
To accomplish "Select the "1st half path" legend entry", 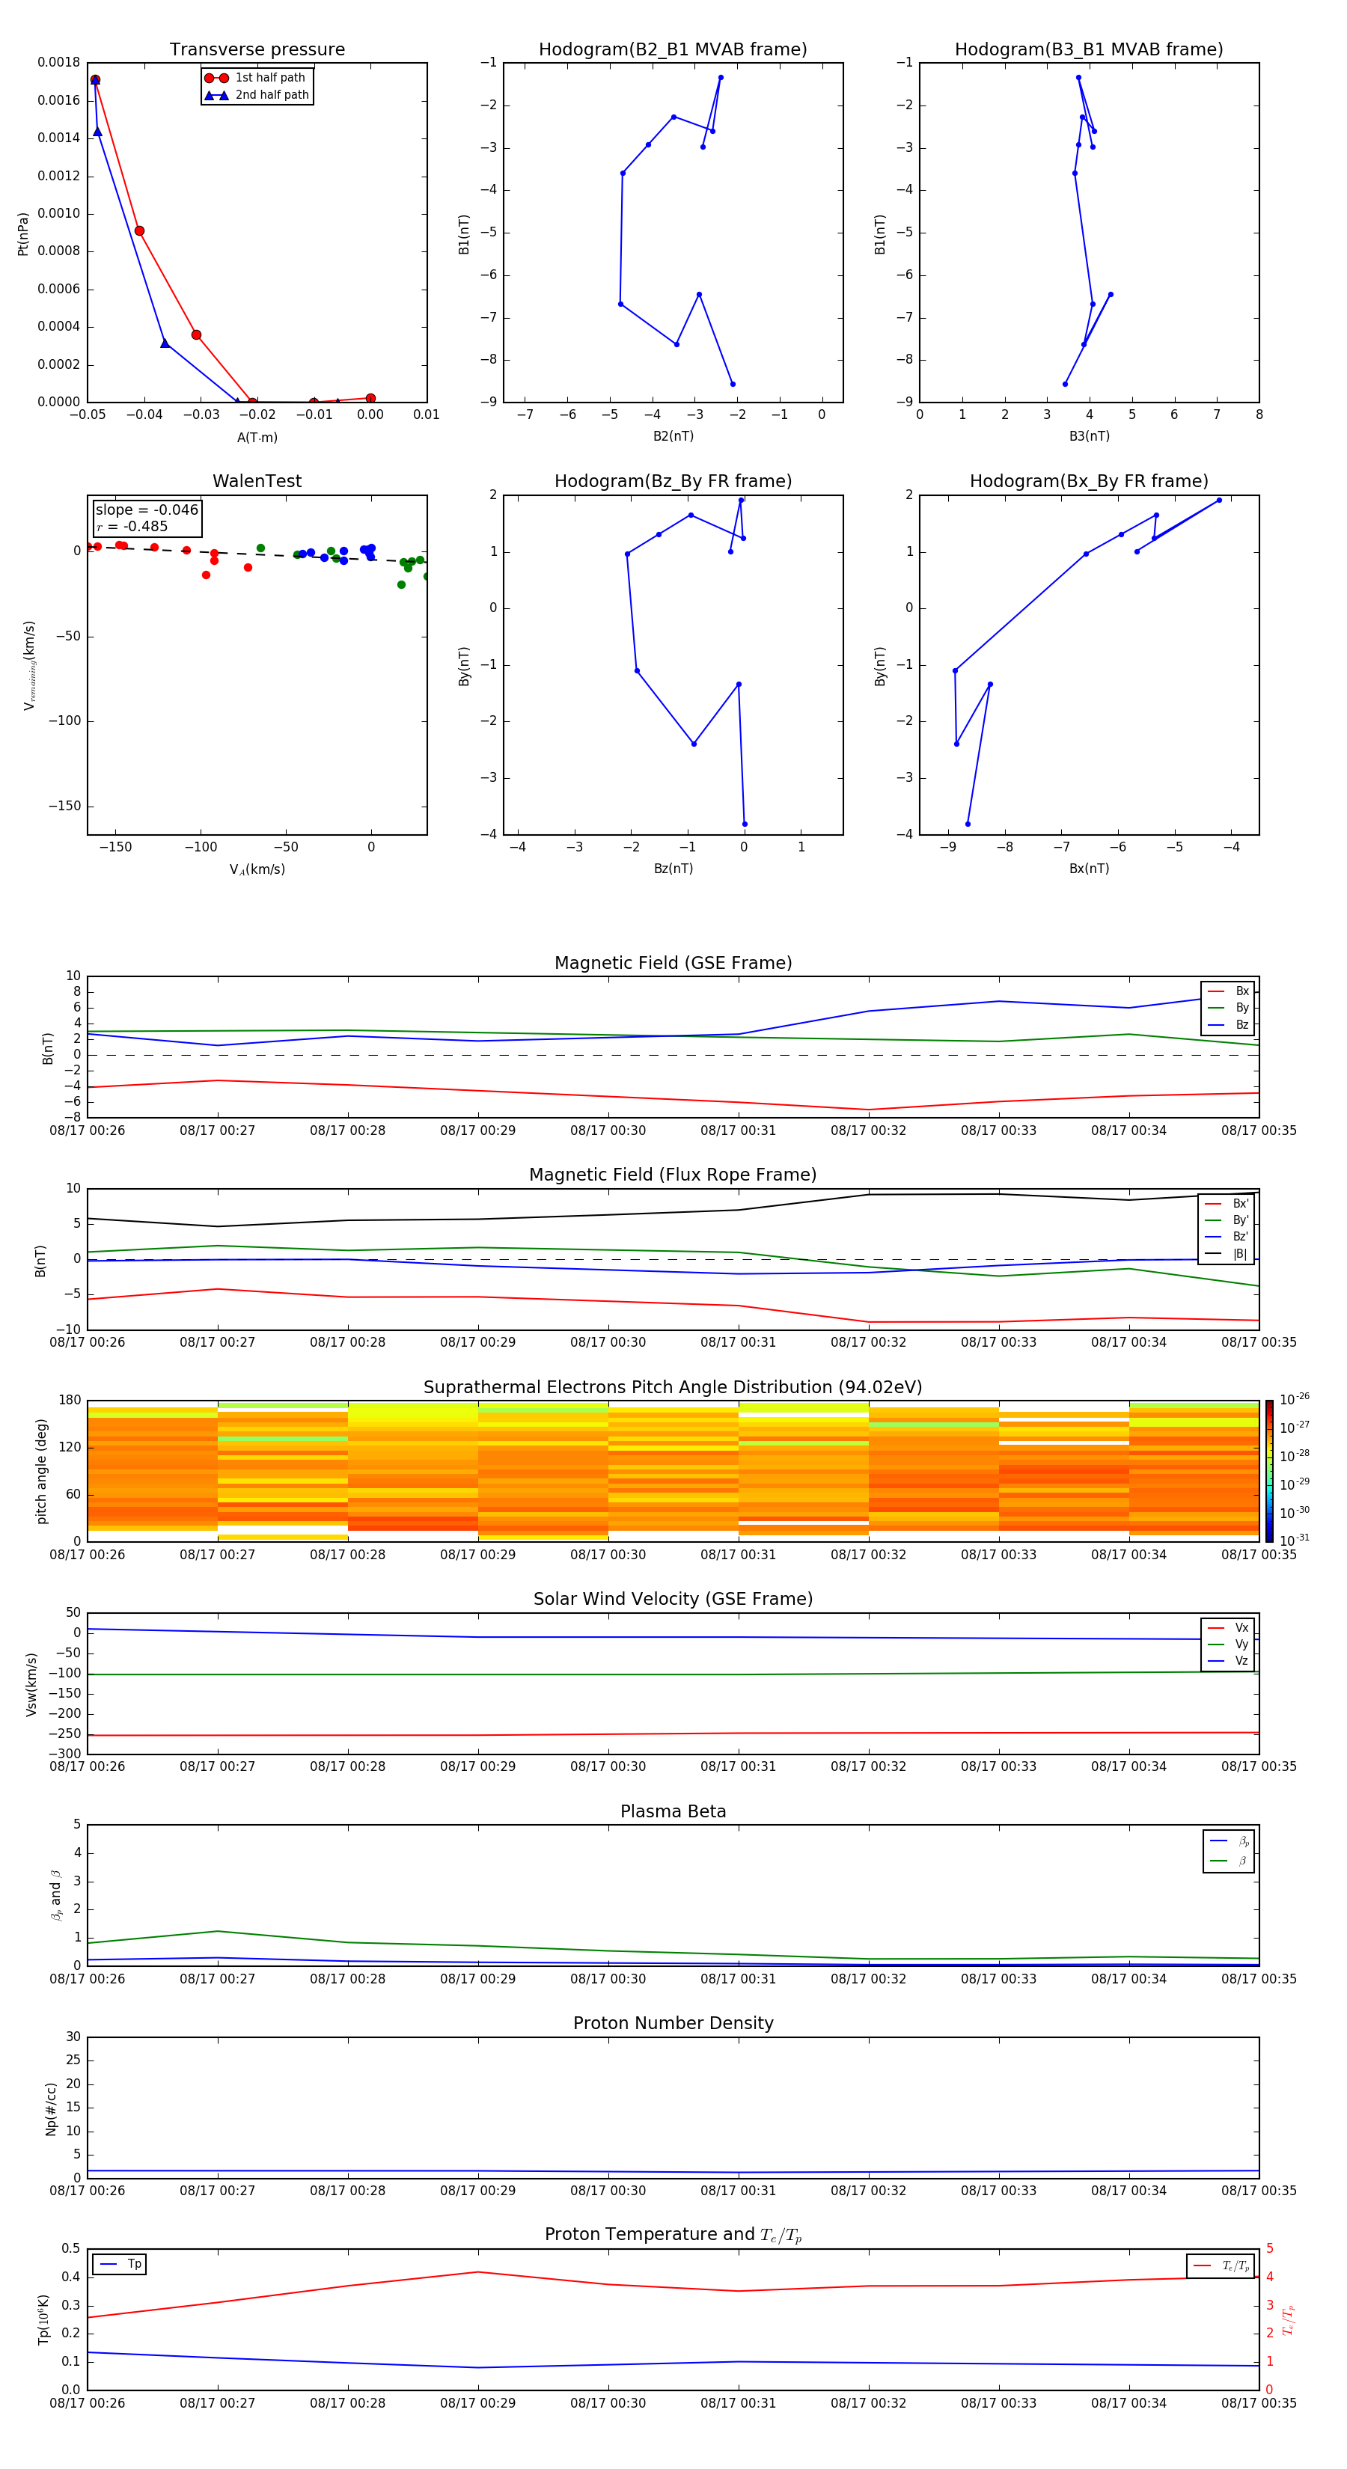I will (256, 78).
